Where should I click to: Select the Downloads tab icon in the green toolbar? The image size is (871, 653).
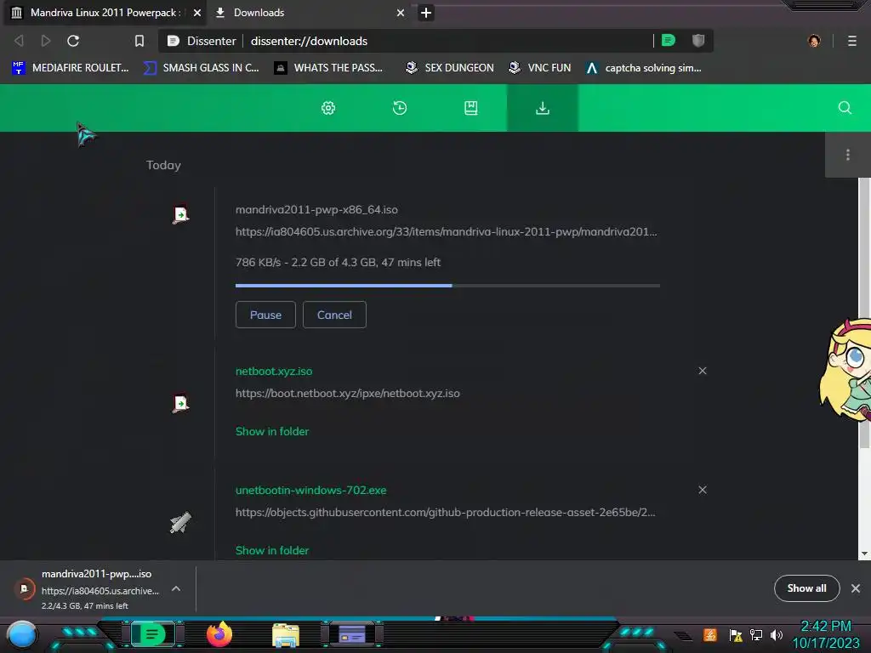pyautogui.click(x=542, y=108)
